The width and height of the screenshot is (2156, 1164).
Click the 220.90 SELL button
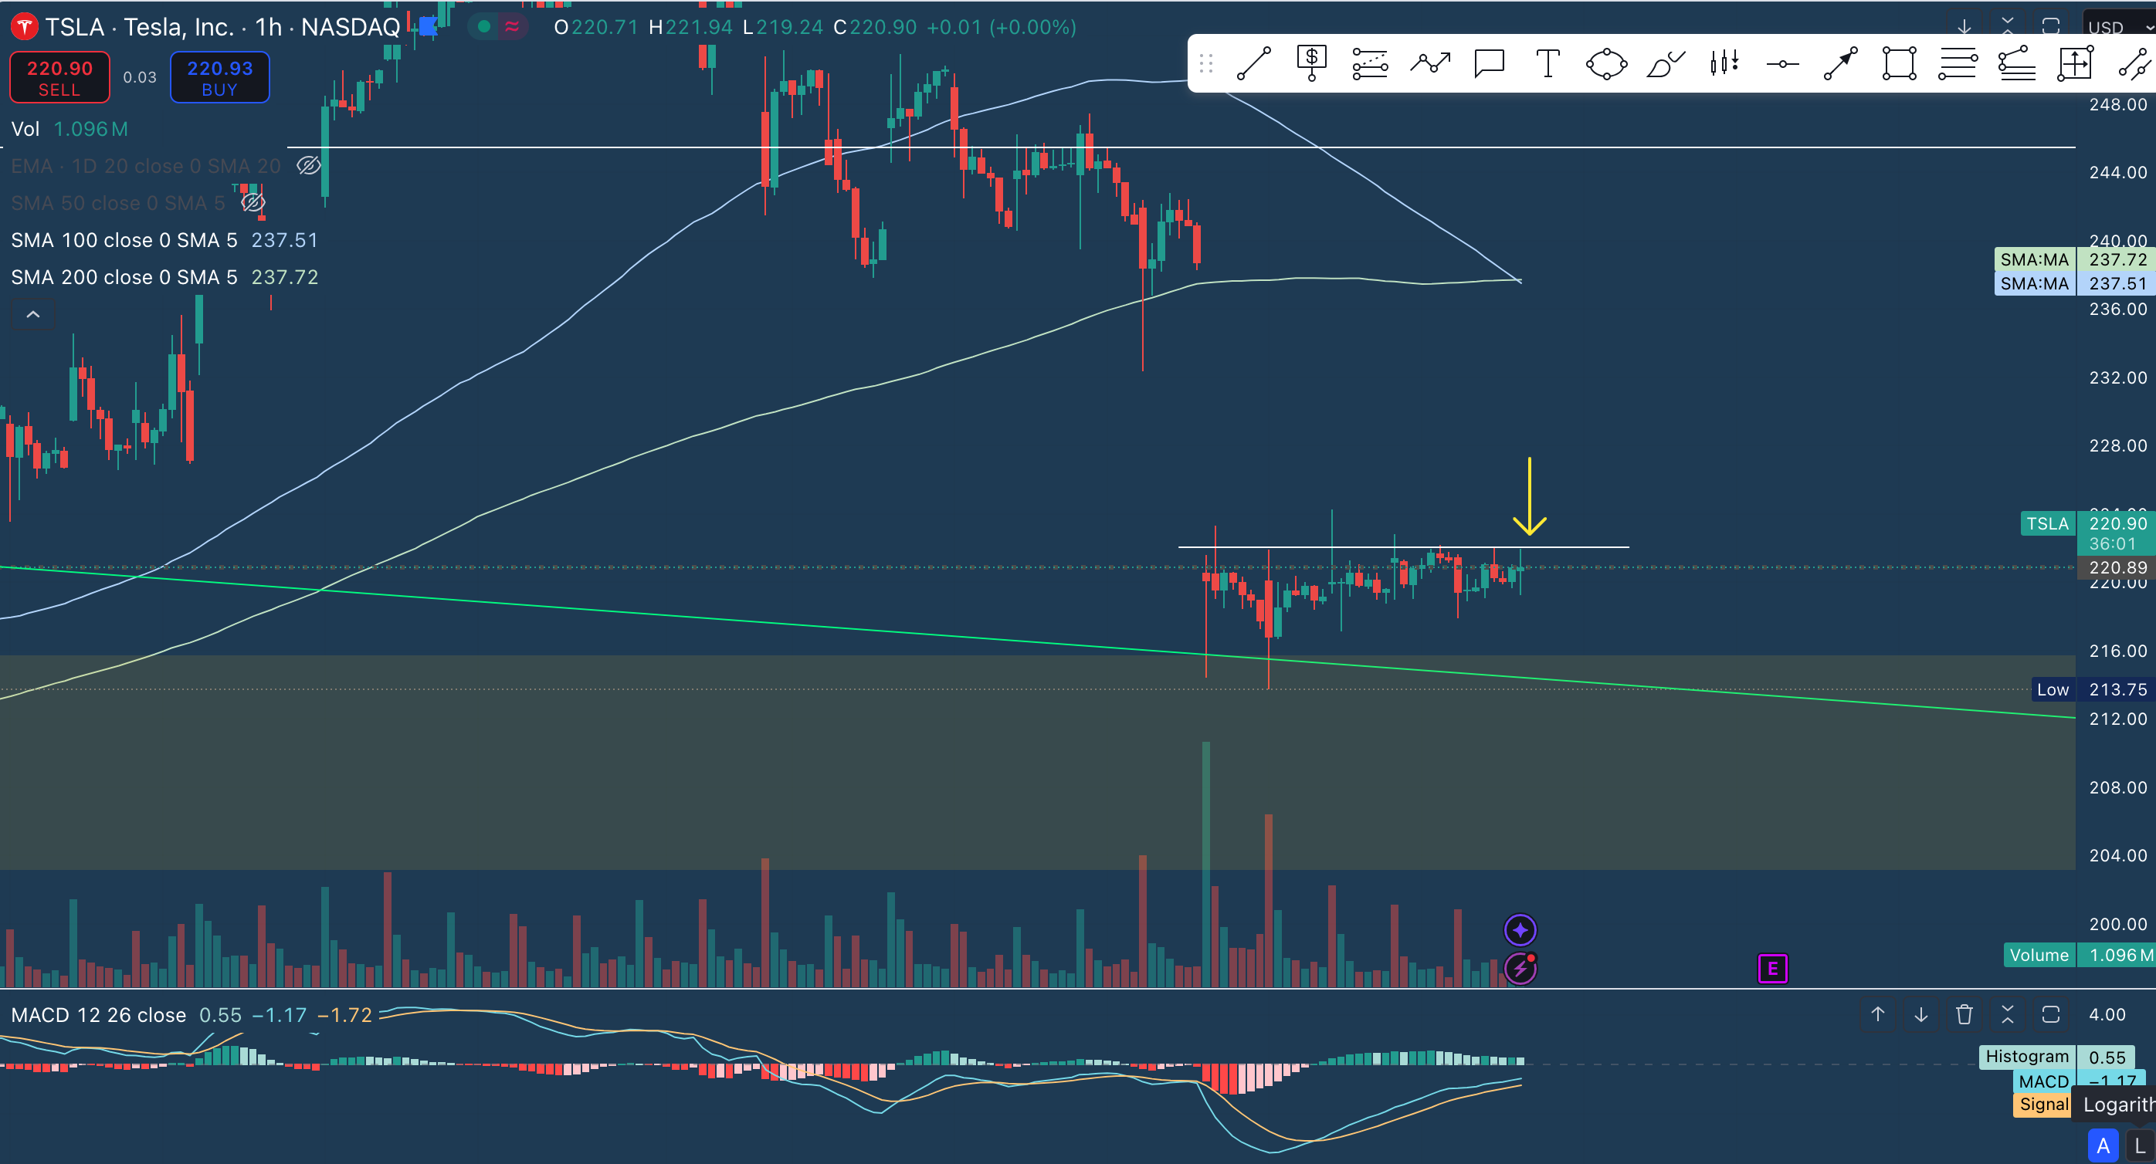pyautogui.click(x=59, y=78)
